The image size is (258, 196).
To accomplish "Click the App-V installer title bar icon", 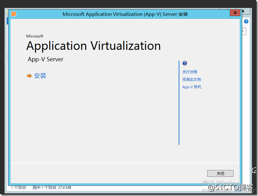I will (x=14, y=14).
